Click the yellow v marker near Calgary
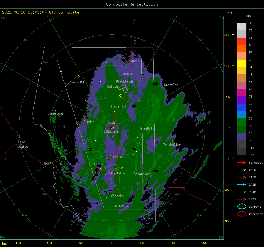The height and width of the screenshot is (247, 264). click(x=122, y=168)
